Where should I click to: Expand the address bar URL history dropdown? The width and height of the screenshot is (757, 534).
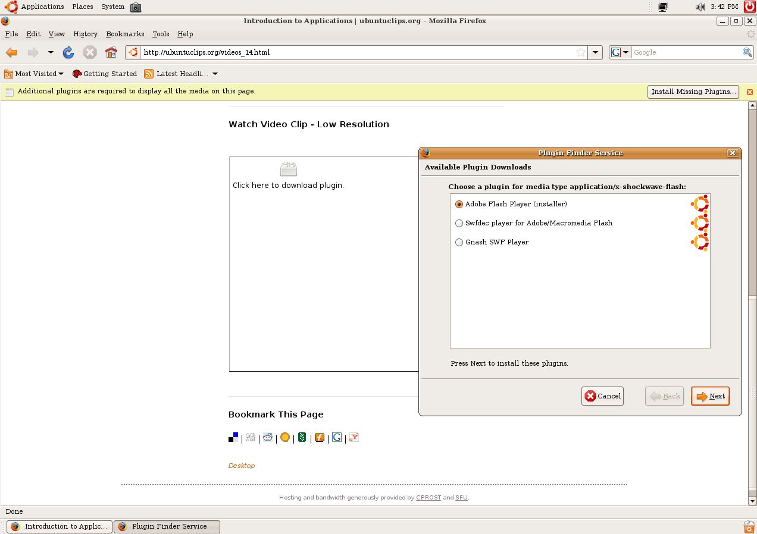595,52
